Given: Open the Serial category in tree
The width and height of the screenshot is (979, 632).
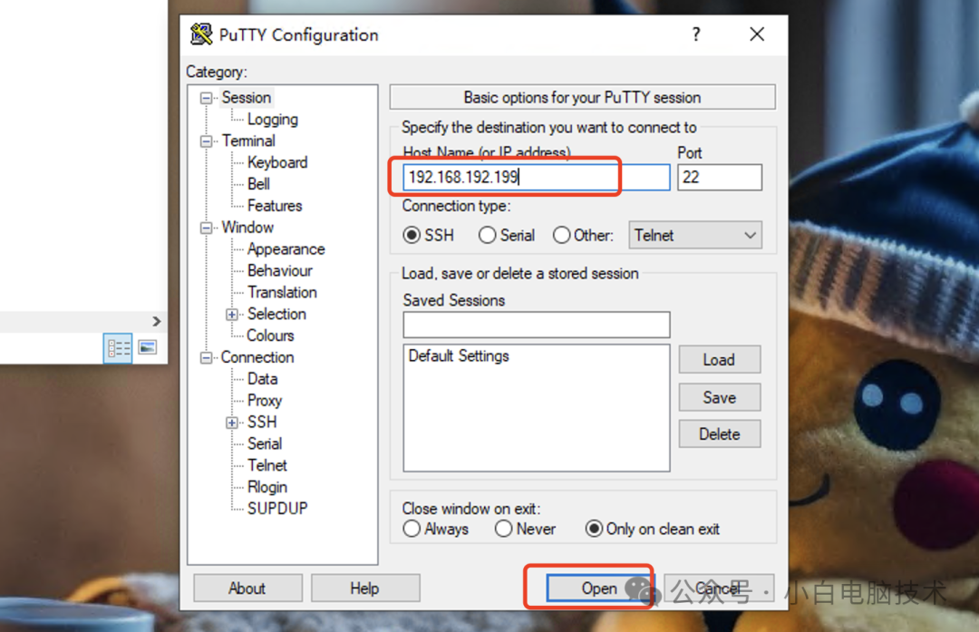Looking at the screenshot, I should pyautogui.click(x=265, y=443).
